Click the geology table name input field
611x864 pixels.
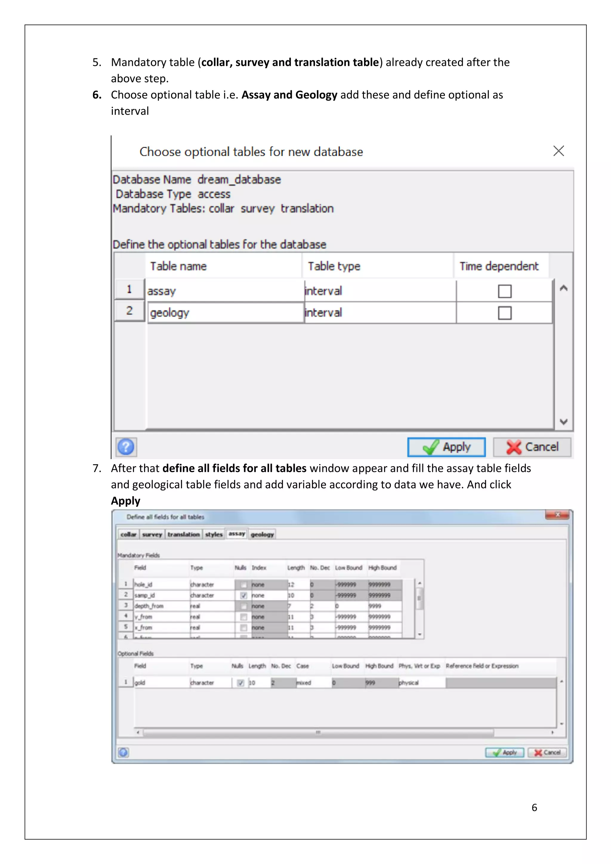pos(225,313)
